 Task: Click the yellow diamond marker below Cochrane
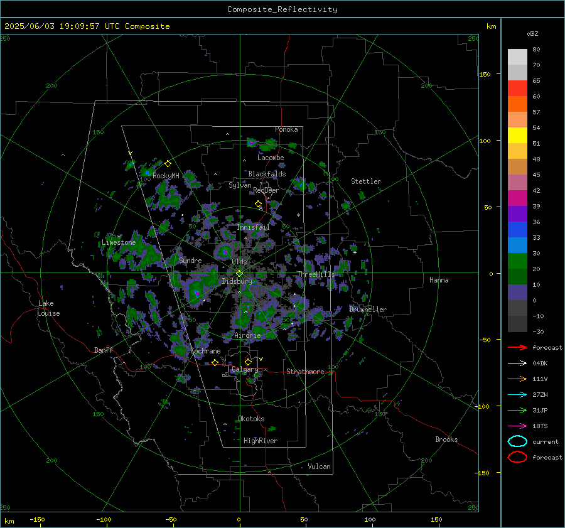coord(215,362)
